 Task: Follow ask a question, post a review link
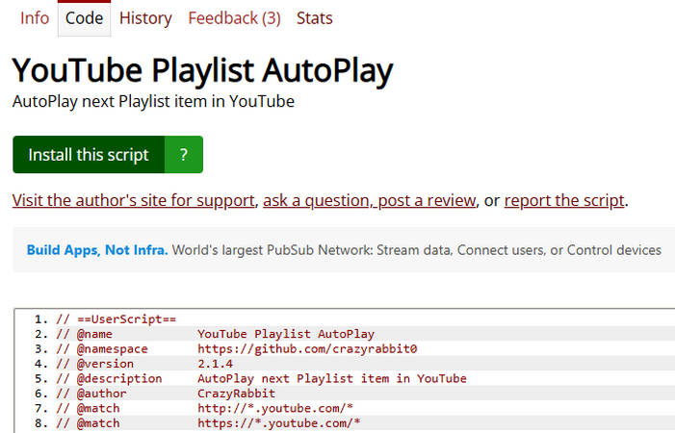pos(369,200)
